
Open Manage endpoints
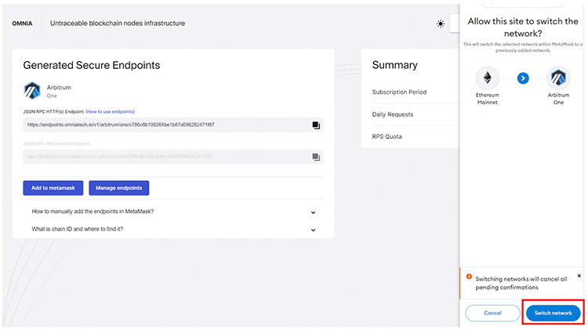(119, 188)
